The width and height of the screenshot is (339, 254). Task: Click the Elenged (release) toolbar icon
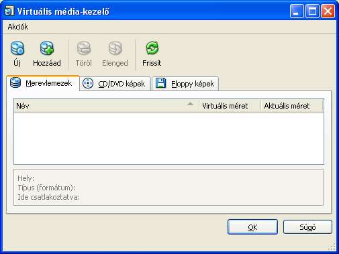(x=115, y=48)
